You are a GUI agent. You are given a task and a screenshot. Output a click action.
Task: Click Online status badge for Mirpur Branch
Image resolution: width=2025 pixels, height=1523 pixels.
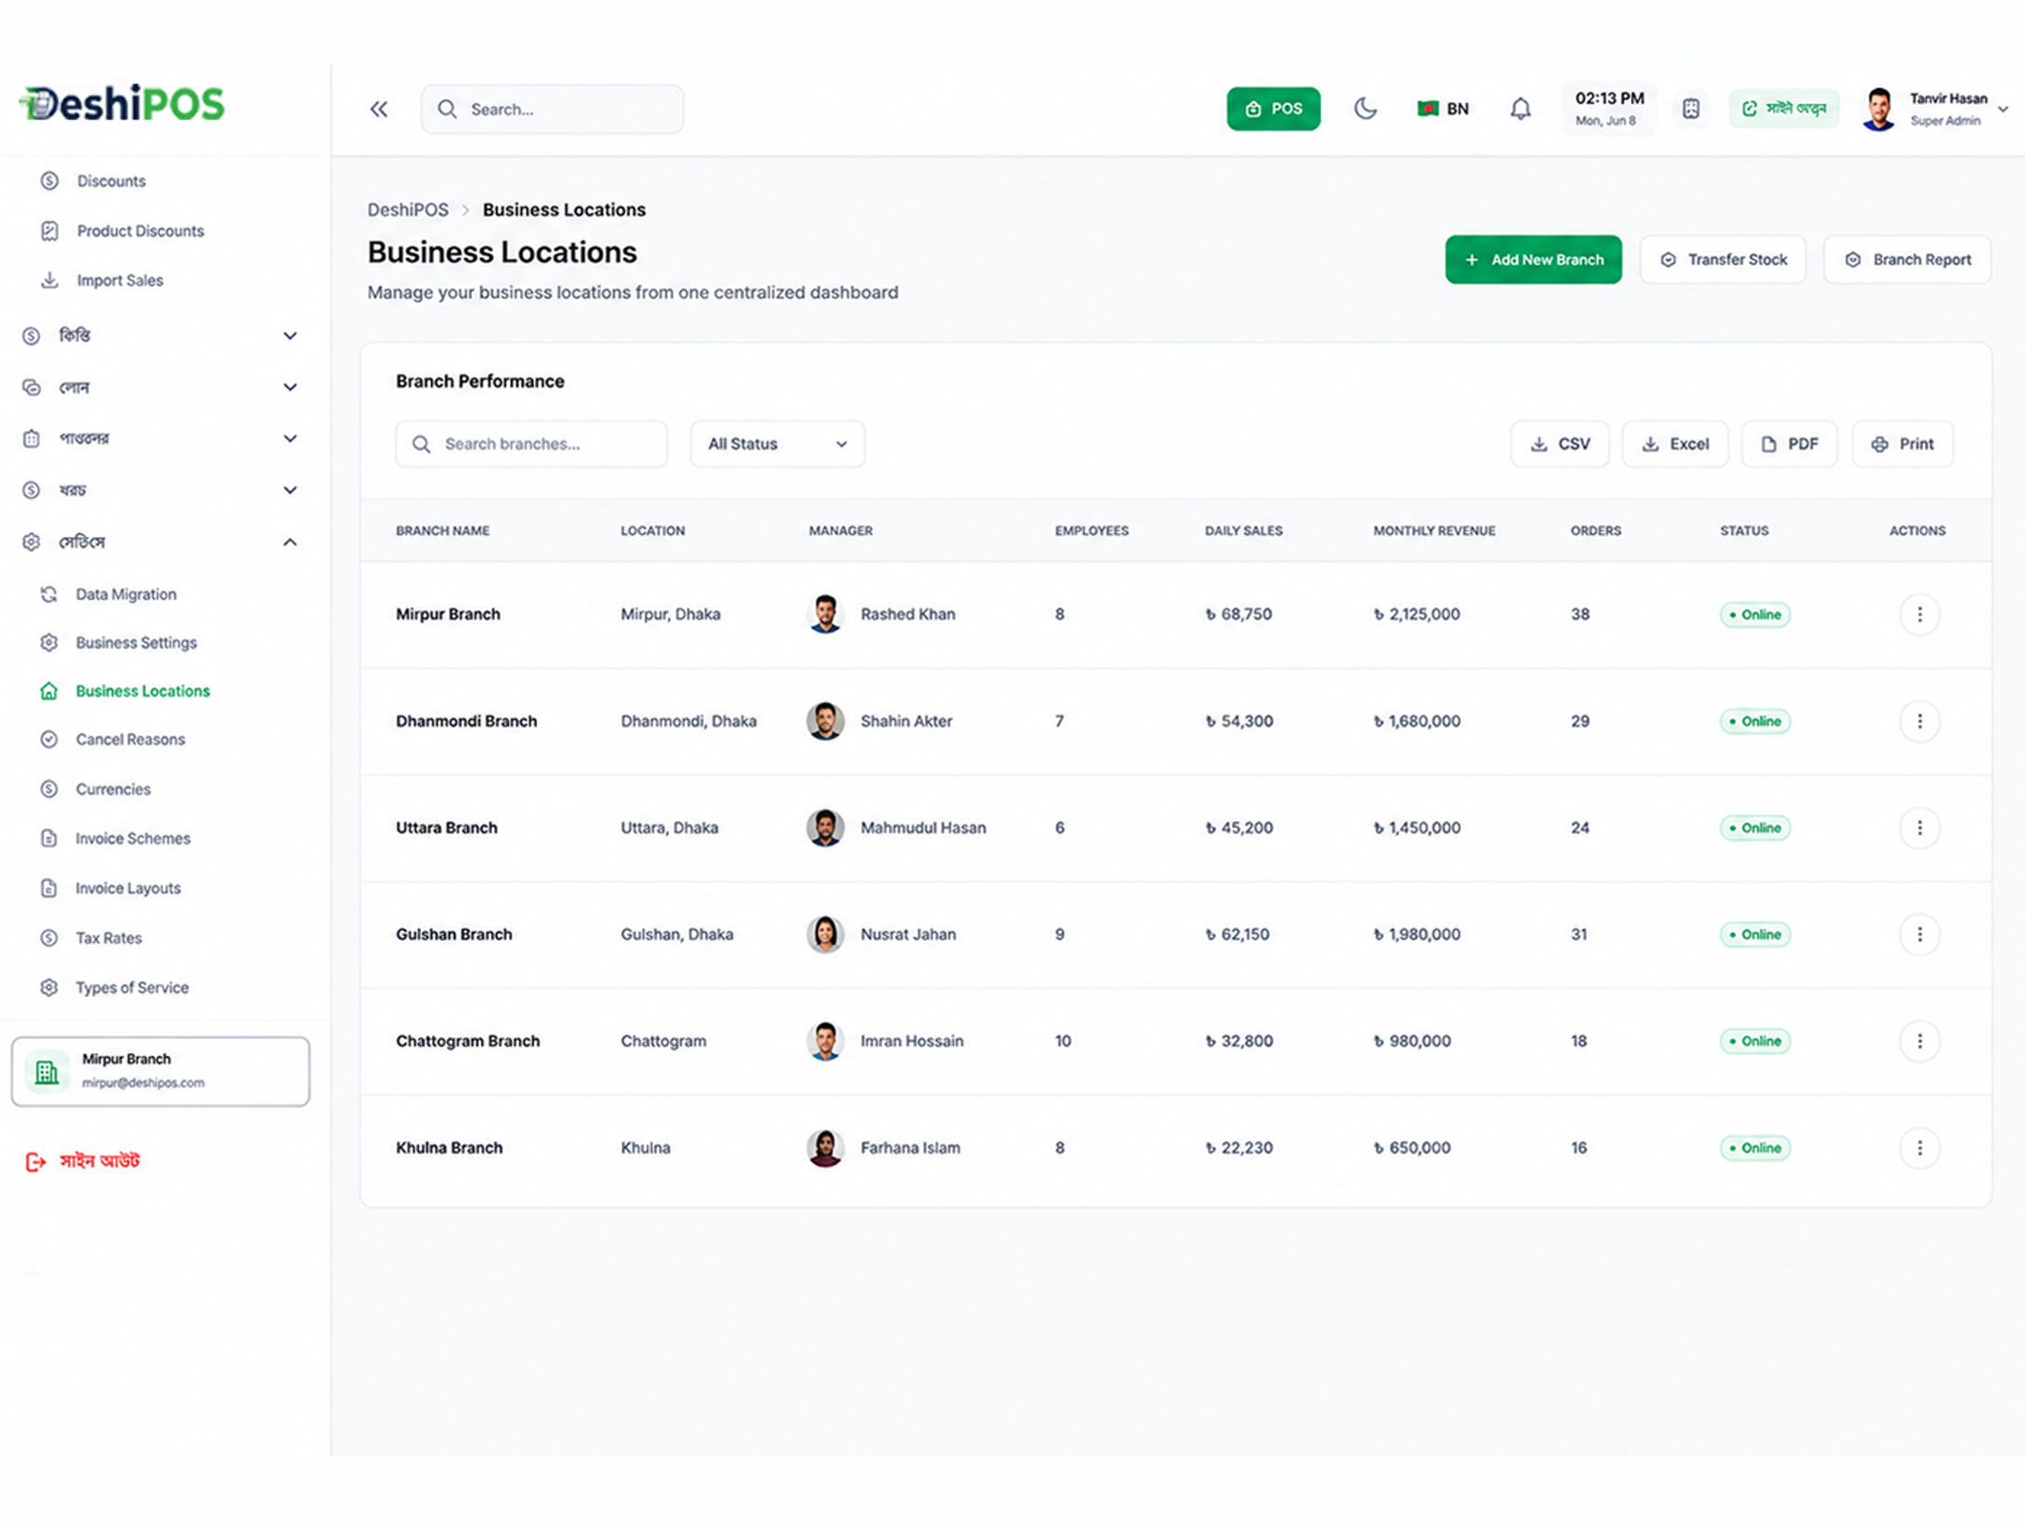tap(1755, 615)
